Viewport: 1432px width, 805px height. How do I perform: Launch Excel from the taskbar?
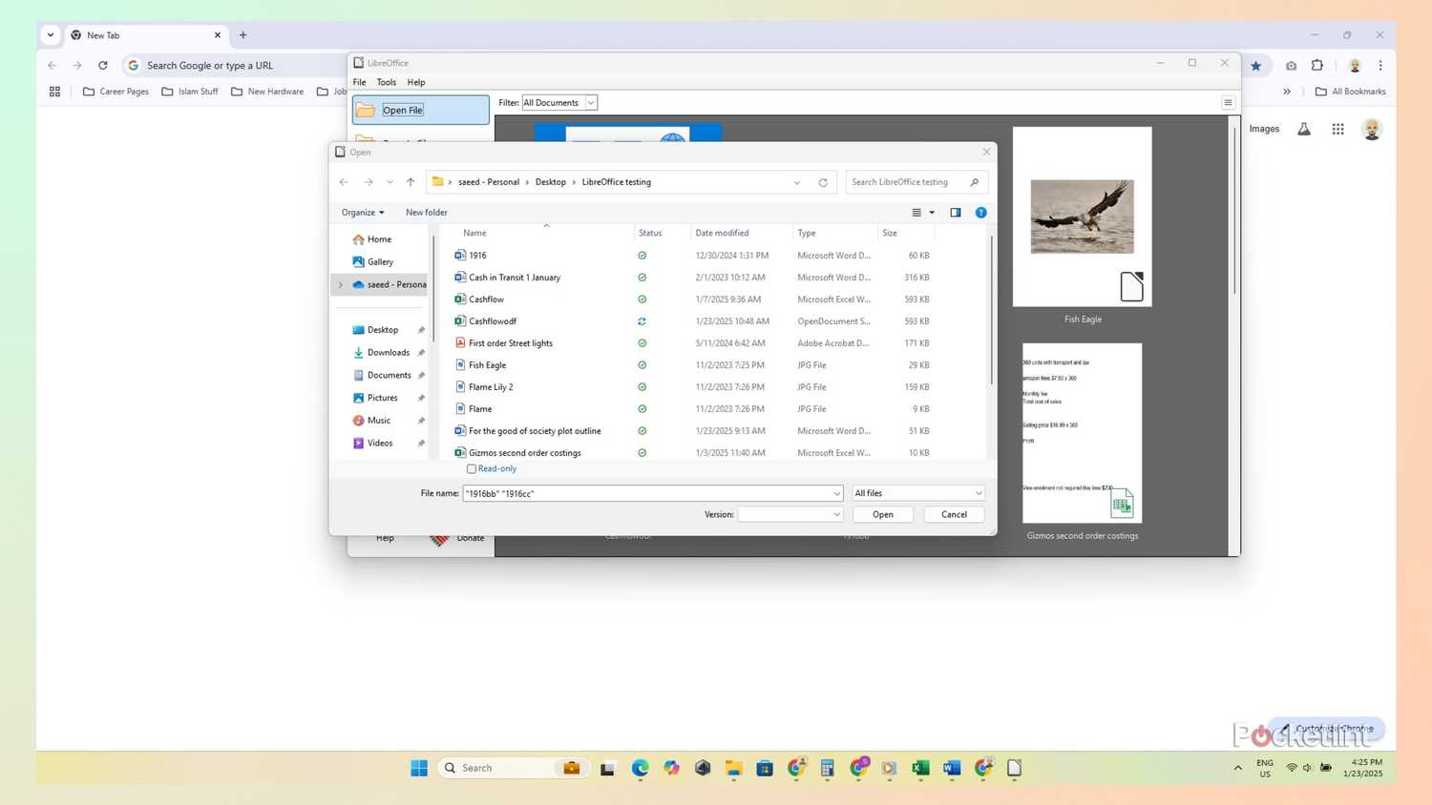coord(919,768)
